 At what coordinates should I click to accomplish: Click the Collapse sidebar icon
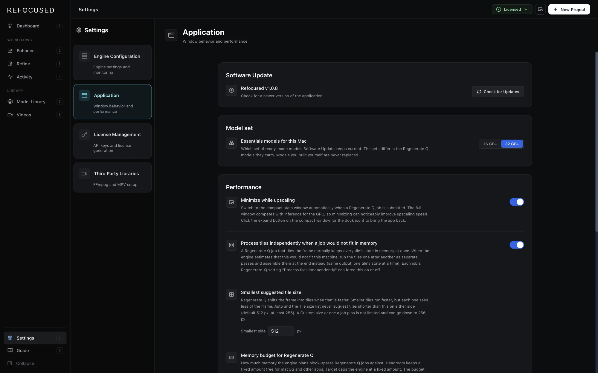coord(10,363)
